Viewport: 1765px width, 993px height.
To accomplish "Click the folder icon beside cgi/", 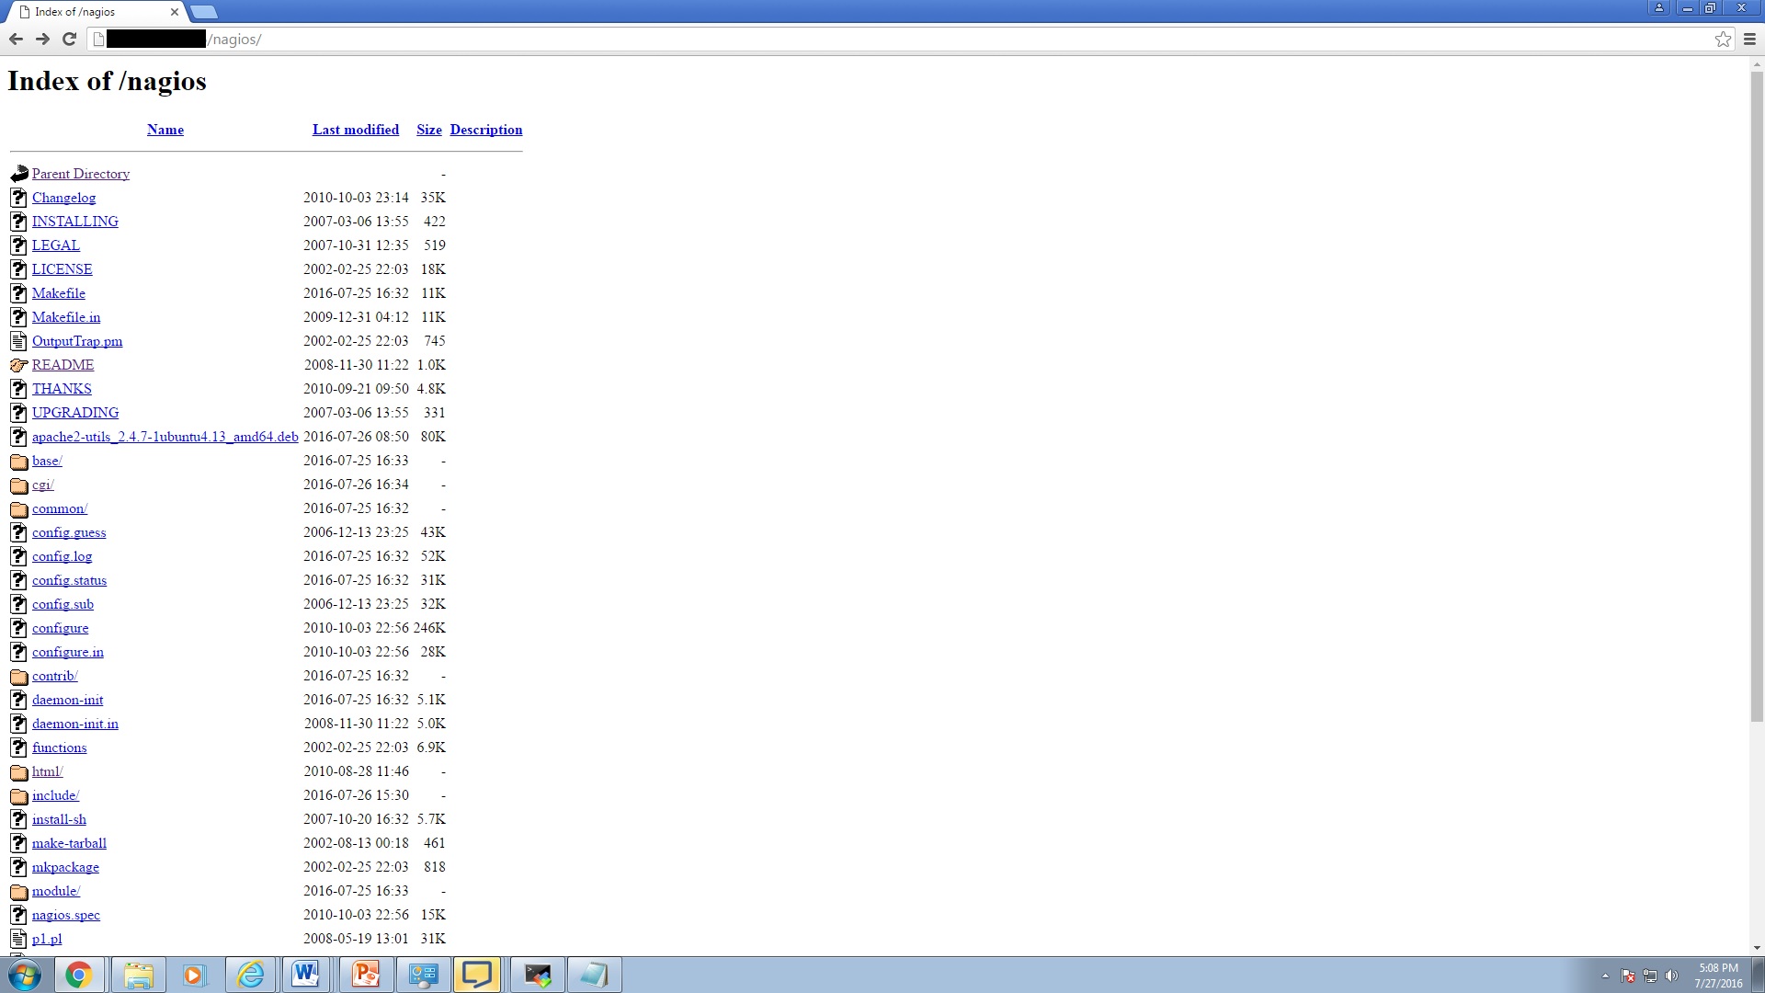I will pos(19,485).
